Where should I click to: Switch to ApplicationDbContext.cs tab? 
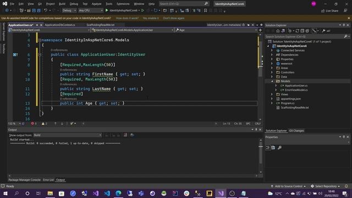point(60,25)
